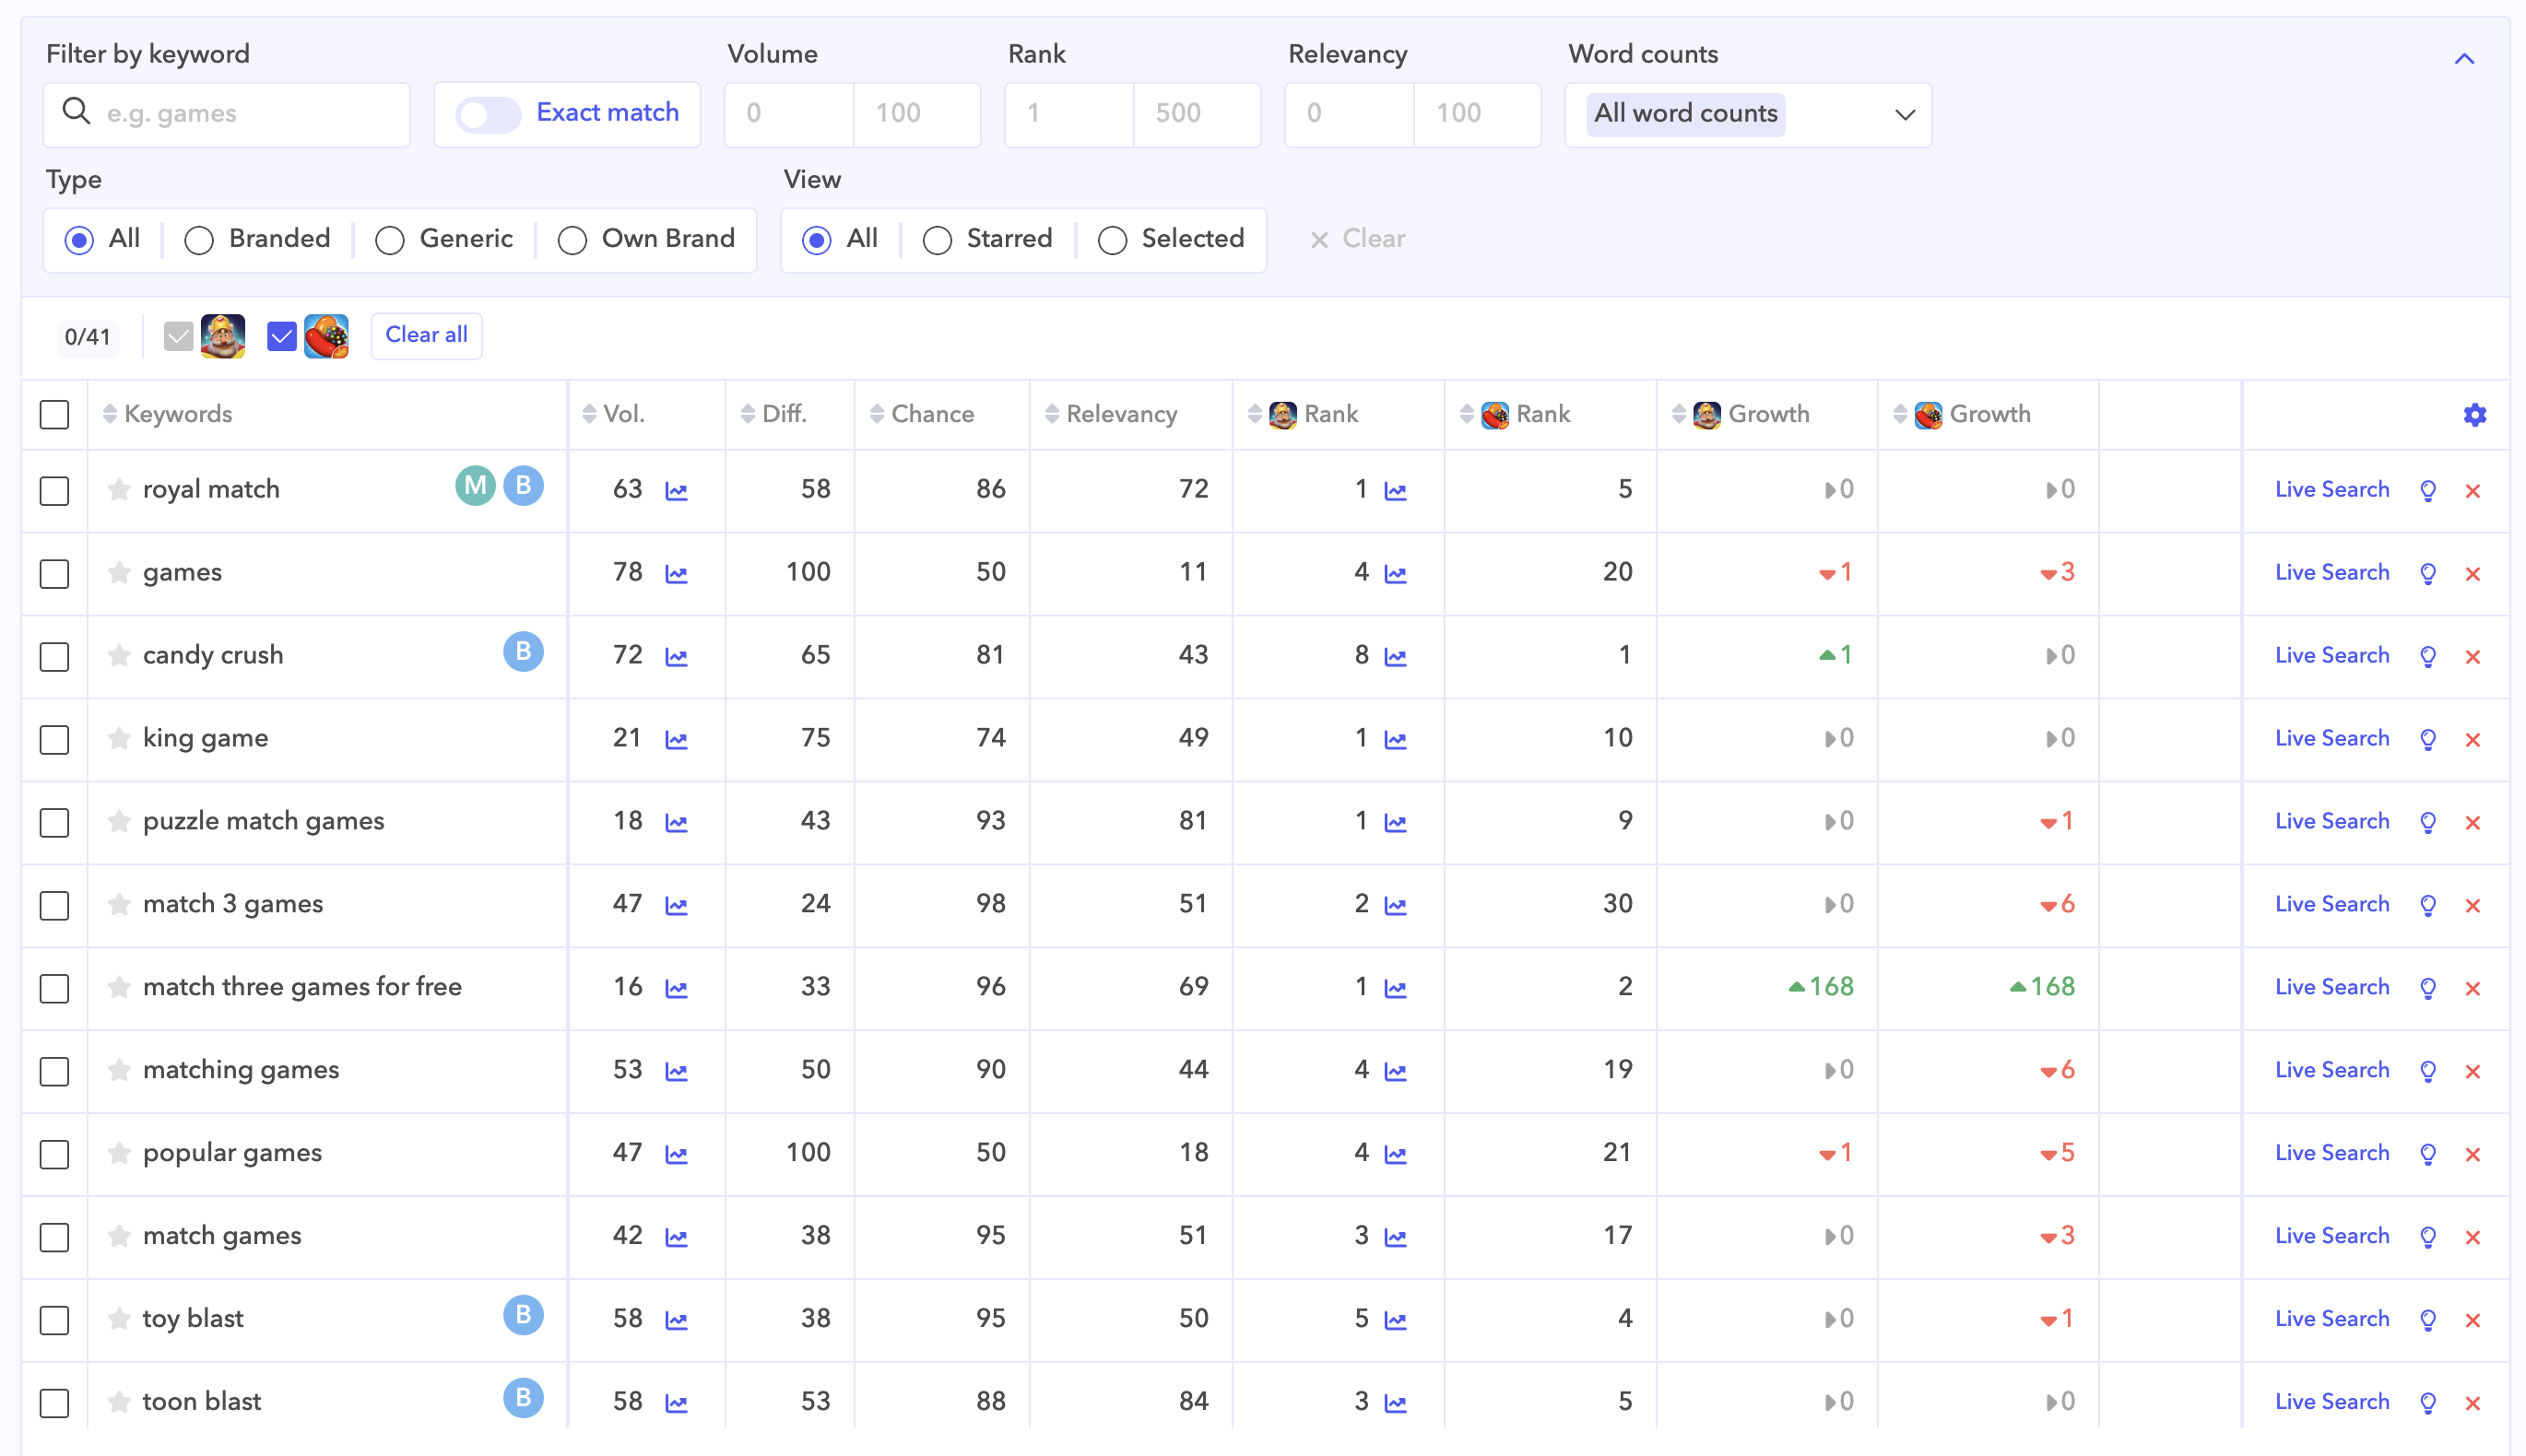Click the Volume minimum input field
The width and height of the screenshot is (2526, 1456).
789,114
